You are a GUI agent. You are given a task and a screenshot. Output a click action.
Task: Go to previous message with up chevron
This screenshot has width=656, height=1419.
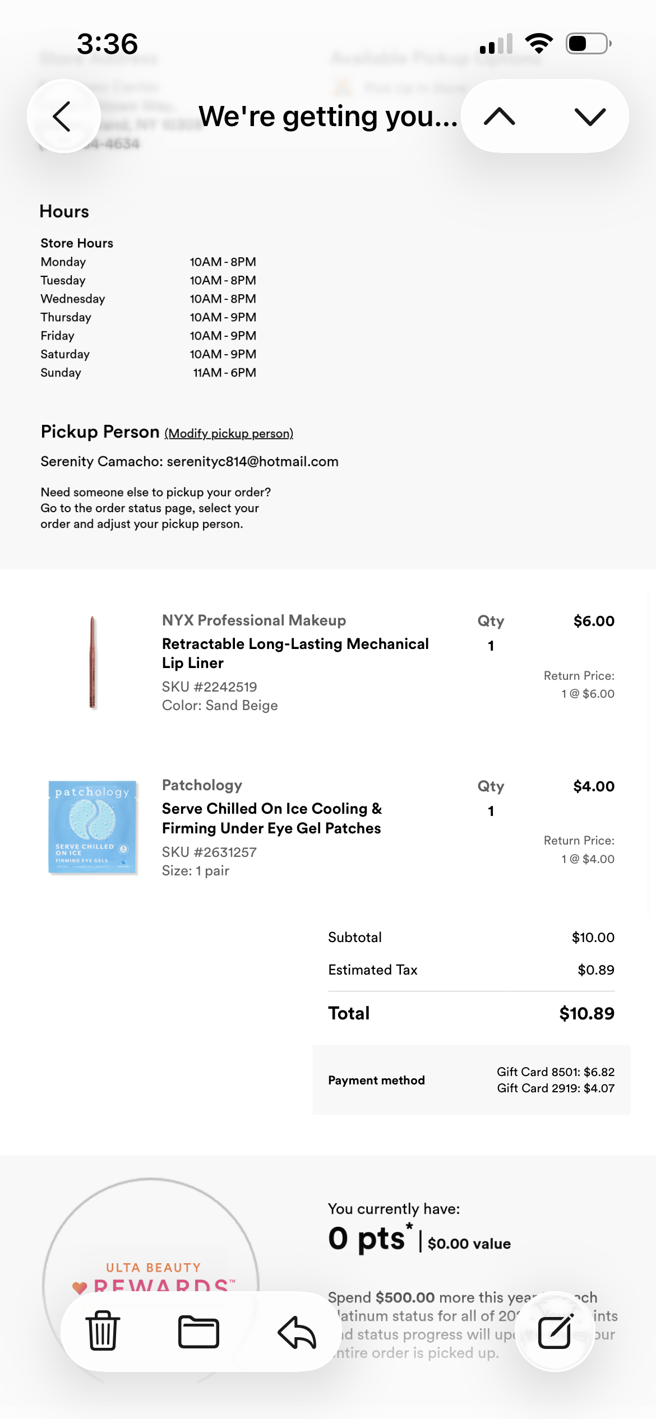point(499,116)
